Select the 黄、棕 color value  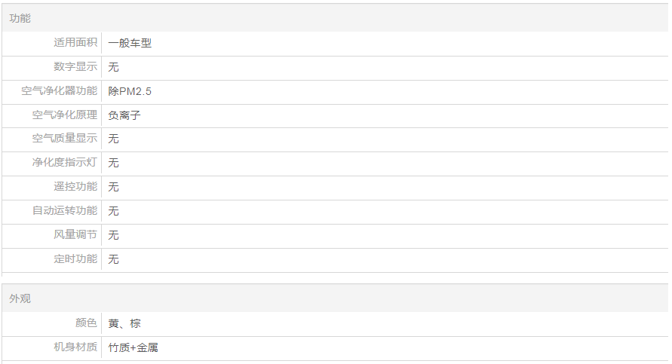(124, 323)
